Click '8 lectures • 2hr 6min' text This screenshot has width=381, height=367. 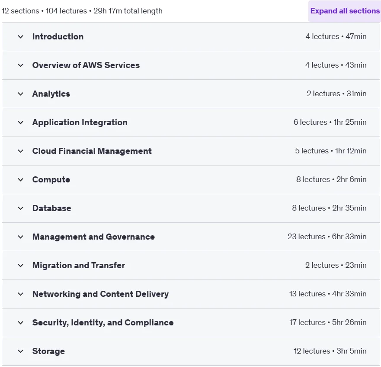331,179
